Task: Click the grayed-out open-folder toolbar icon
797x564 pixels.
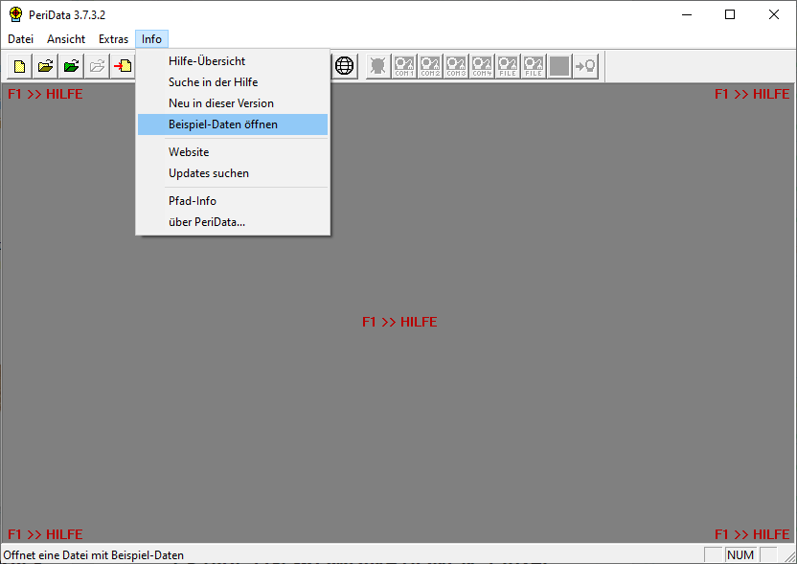Action: (97, 66)
